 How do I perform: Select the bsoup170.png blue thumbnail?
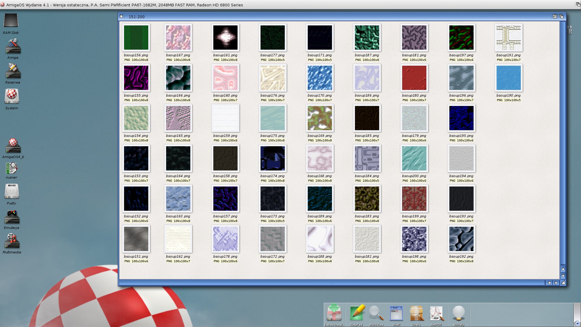tap(320, 78)
